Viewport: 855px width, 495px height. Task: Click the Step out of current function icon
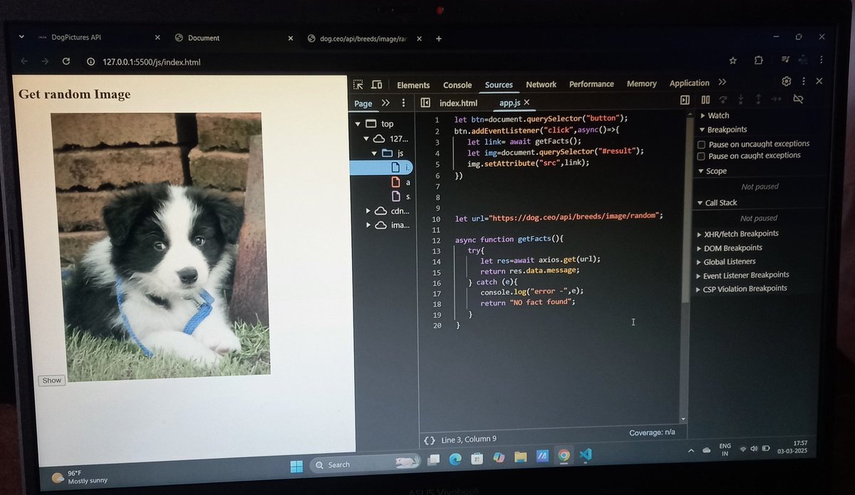(x=759, y=100)
